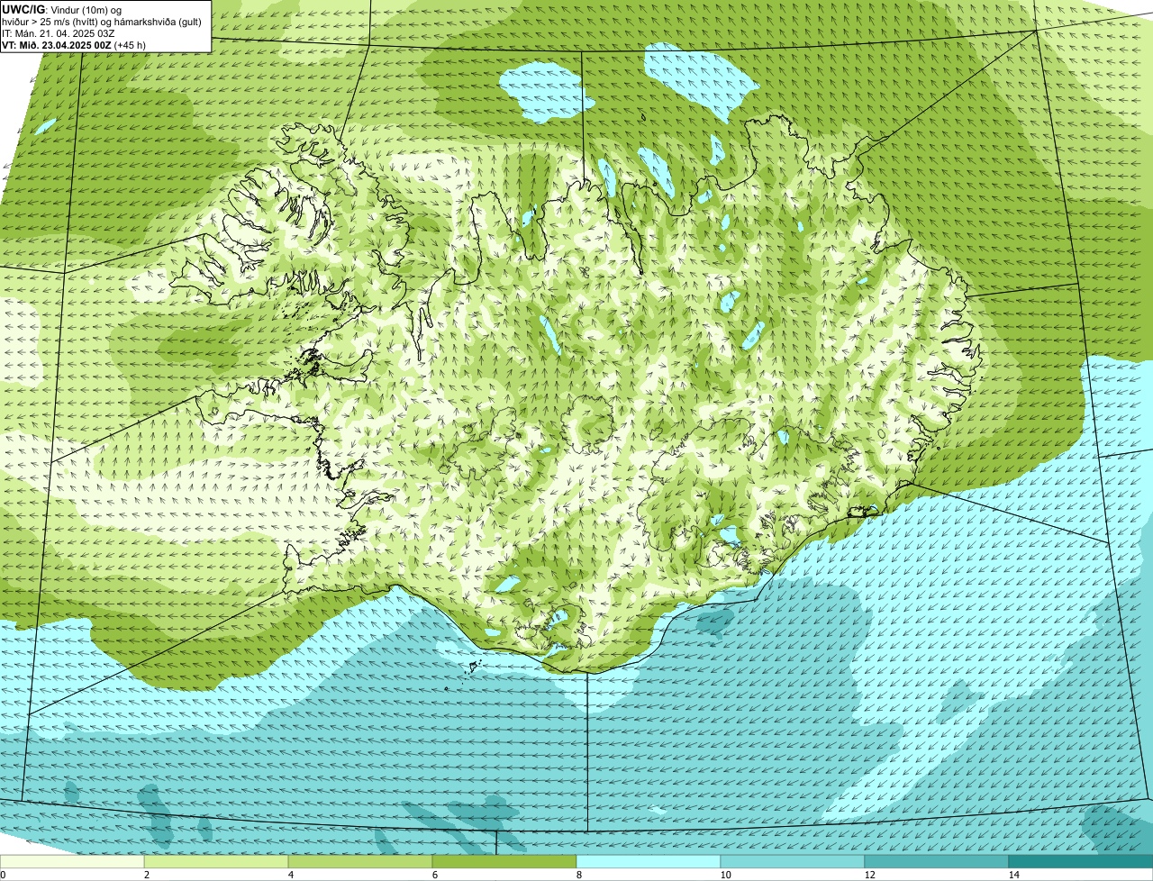The height and width of the screenshot is (881, 1153).
Task: Pick the 4–6 m/s green legend swatch
Action: coord(360,862)
